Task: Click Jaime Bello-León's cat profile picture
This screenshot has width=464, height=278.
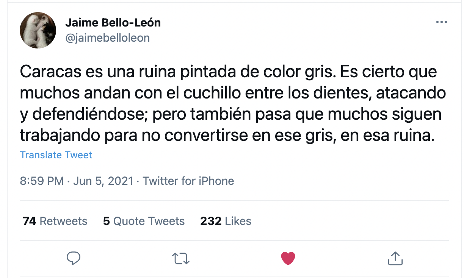Action: tap(38, 30)
